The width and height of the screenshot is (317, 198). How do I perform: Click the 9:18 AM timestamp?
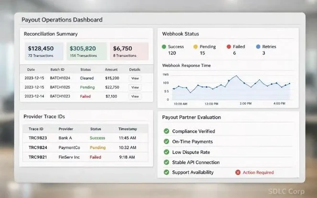click(x=127, y=157)
